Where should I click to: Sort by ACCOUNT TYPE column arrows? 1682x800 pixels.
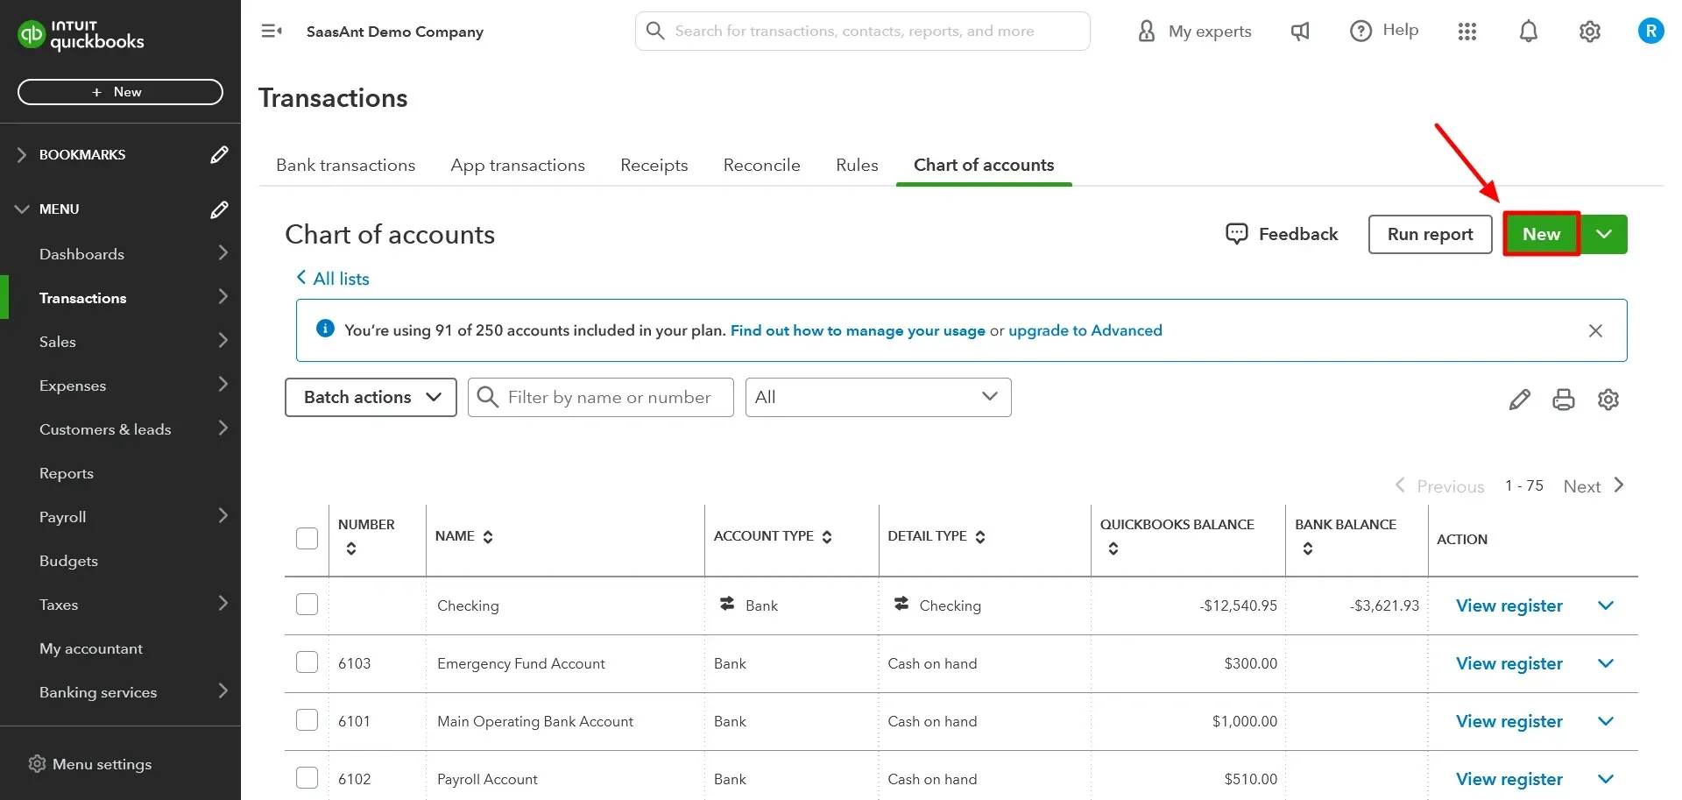[827, 536]
